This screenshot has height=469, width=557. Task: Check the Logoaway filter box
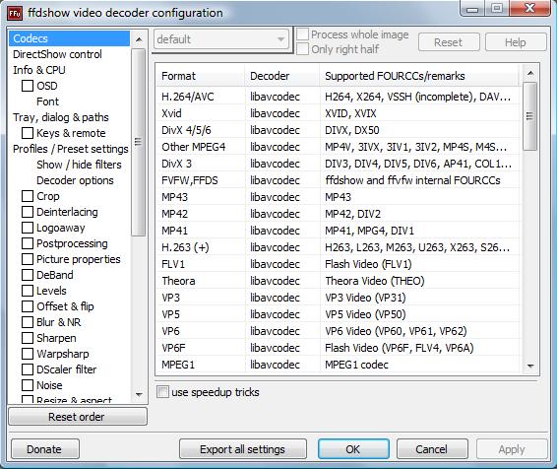point(28,228)
